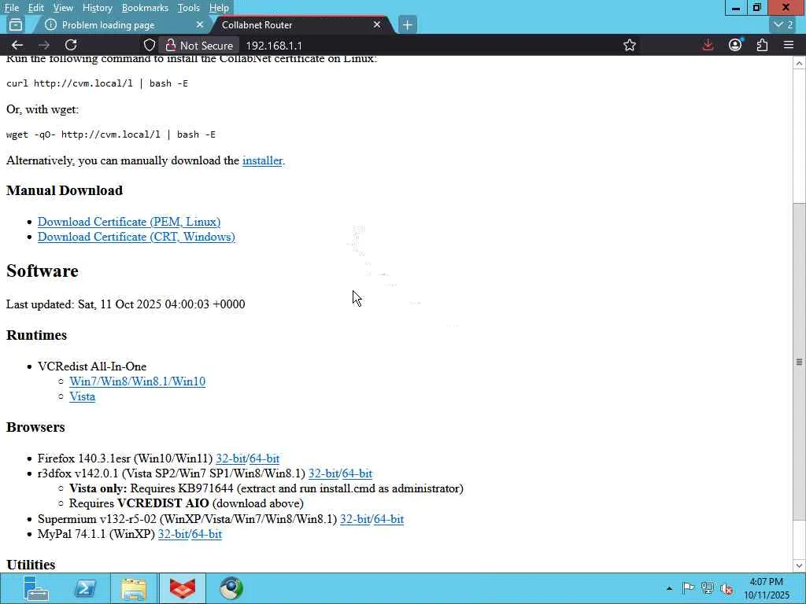
Task: Download Firefox 140.3.1esr 32-bit
Action: click(231, 459)
